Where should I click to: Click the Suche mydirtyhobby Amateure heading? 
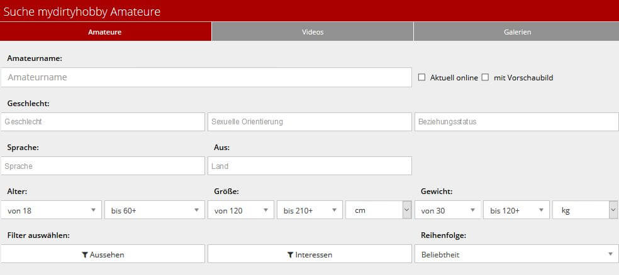click(82, 11)
